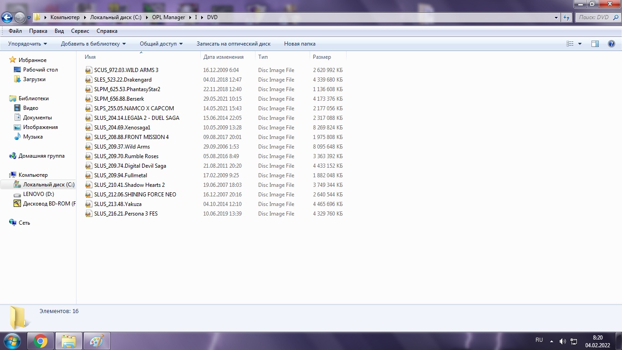Viewport: 622px width, 350px height.
Task: Click the SCUS_972.03.WILD ARMS 3 disc icon
Action: tap(88, 70)
